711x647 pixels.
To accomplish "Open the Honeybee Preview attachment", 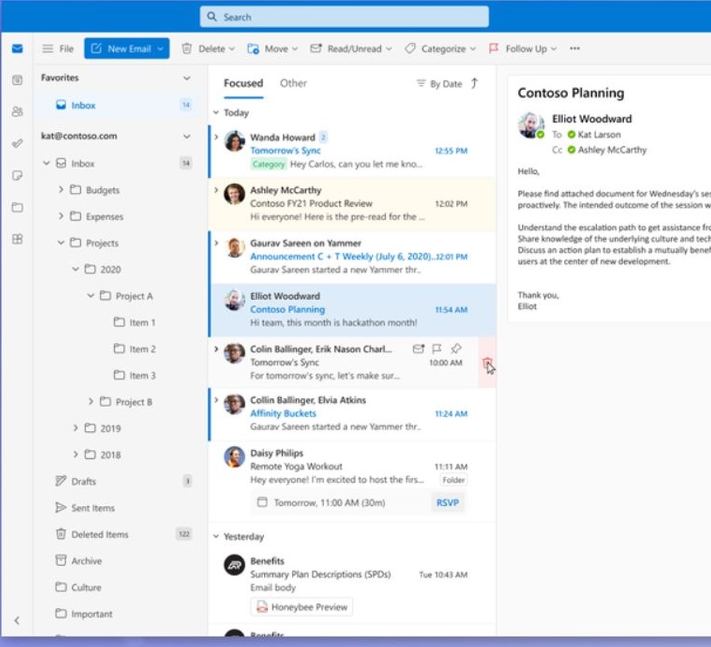I will (x=301, y=607).
